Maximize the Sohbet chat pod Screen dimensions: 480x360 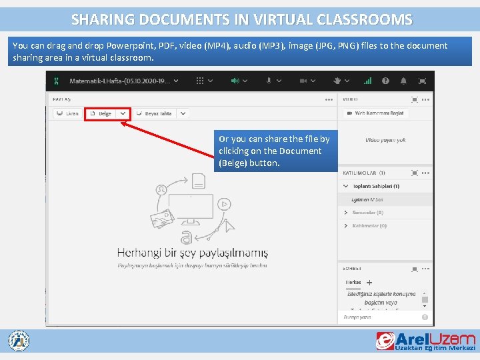tap(415, 269)
